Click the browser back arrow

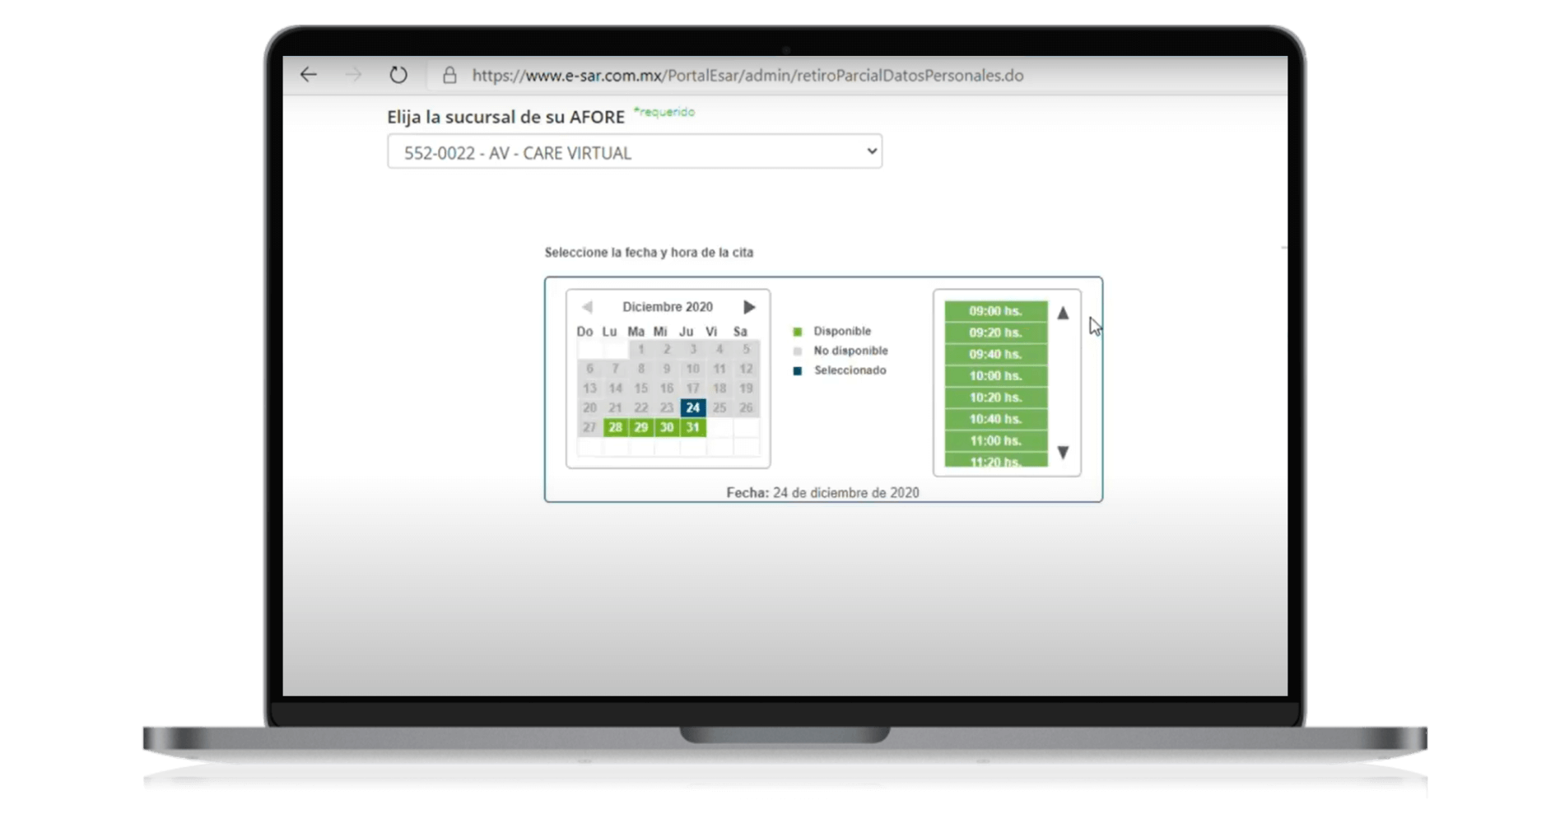click(x=309, y=75)
